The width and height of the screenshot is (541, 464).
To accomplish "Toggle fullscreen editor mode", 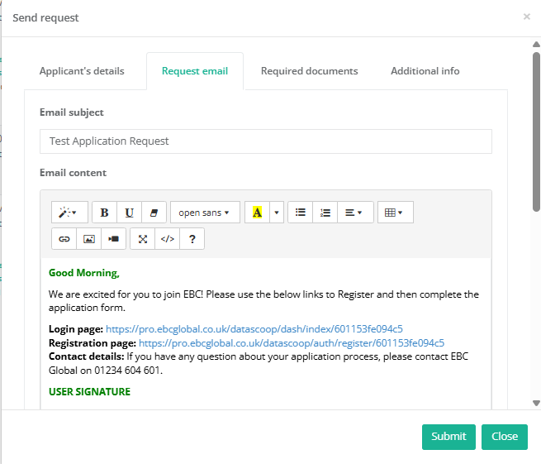I will point(143,239).
